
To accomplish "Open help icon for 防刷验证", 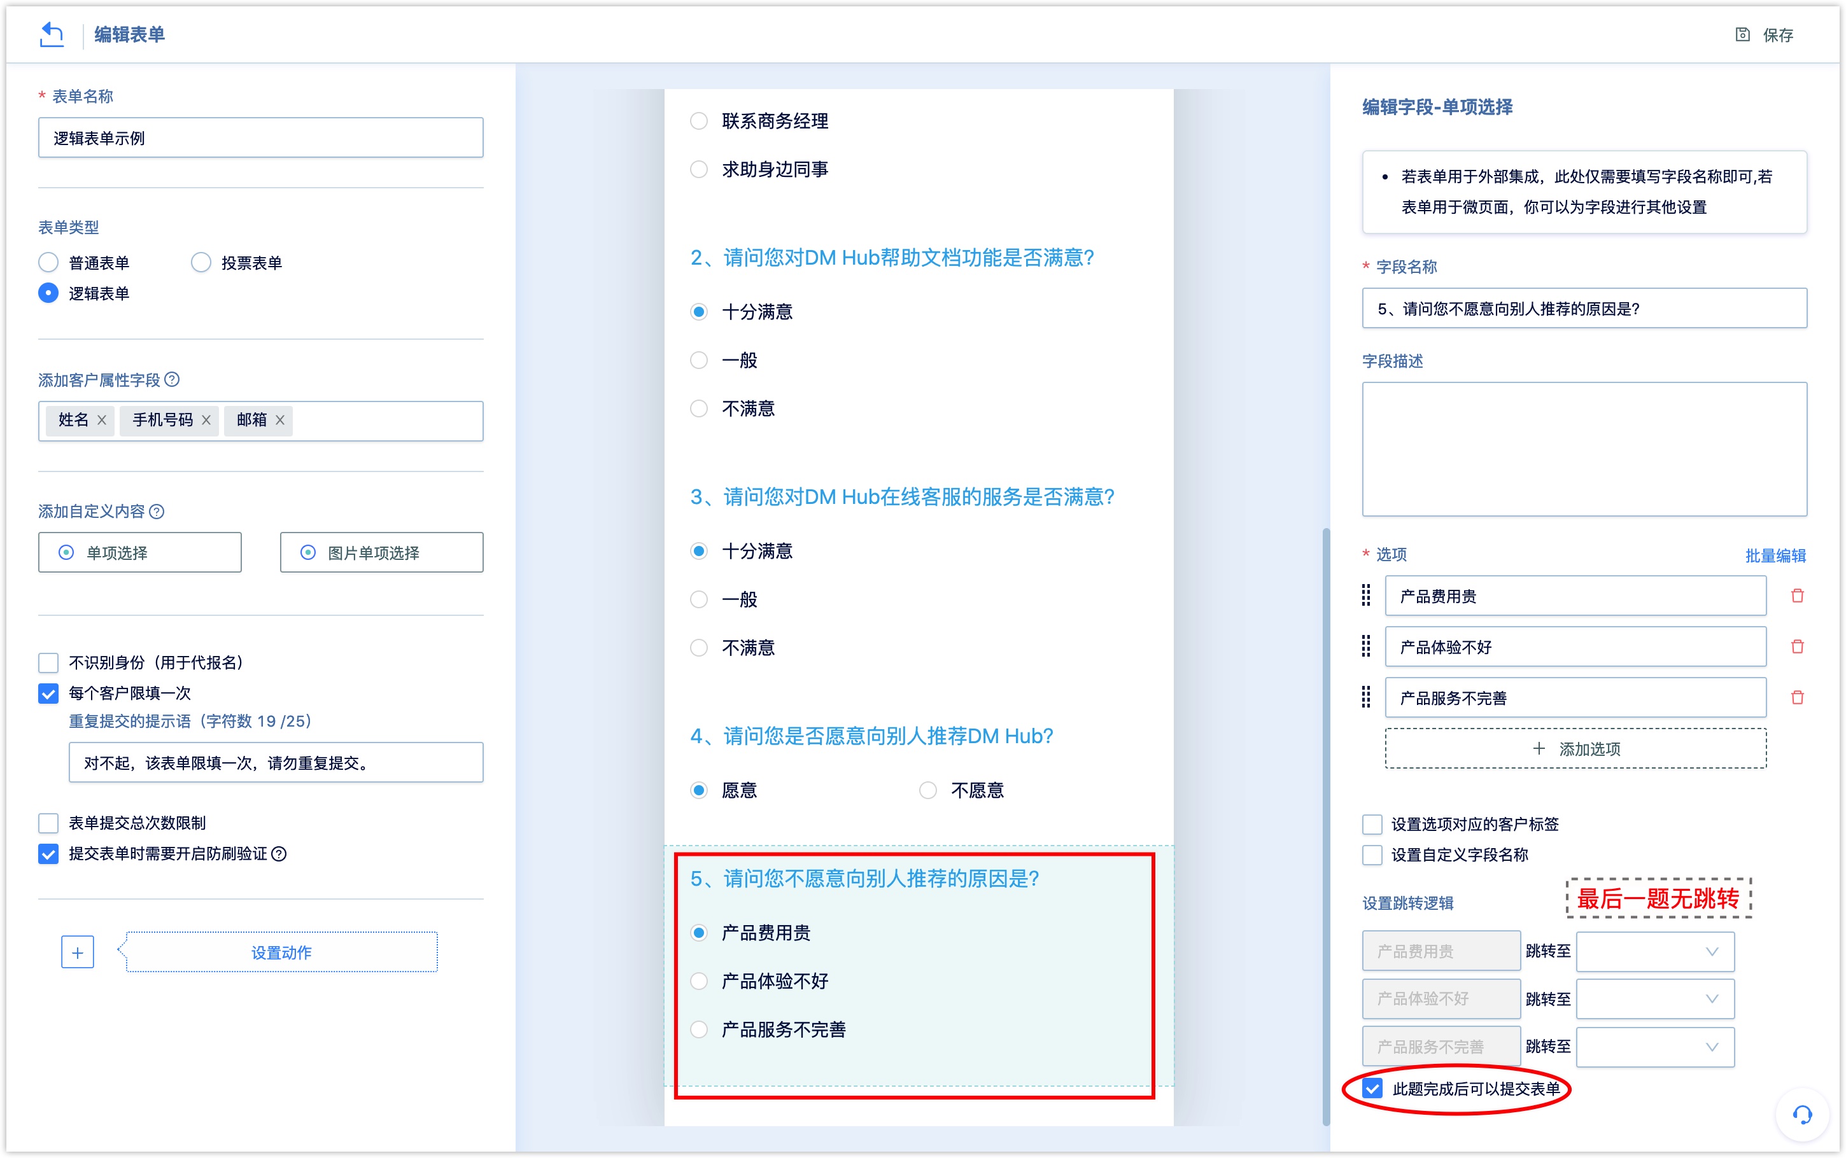I will (x=279, y=854).
